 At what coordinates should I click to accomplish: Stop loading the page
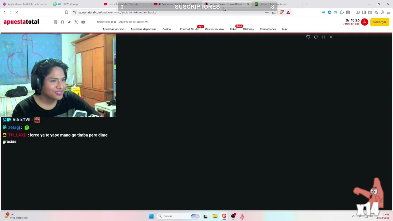(x=17, y=12)
